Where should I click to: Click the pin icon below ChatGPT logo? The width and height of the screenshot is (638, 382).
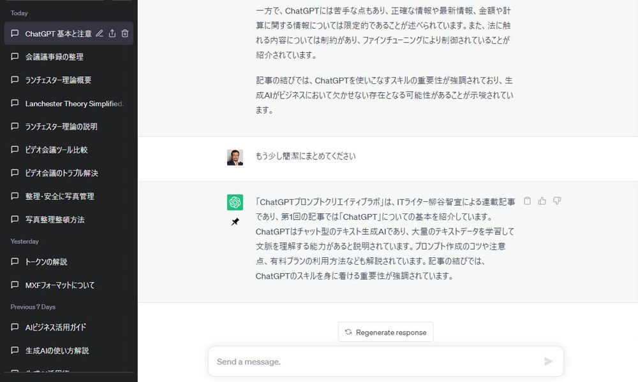pyautogui.click(x=235, y=222)
